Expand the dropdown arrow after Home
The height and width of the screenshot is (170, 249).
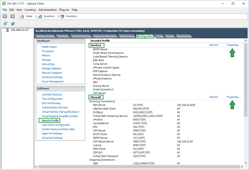tap(36, 16)
